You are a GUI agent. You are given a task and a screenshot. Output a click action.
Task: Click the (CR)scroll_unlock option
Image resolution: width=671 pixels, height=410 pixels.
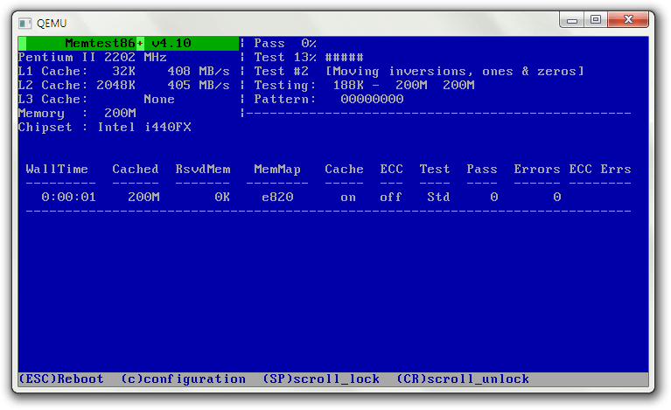[463, 379]
